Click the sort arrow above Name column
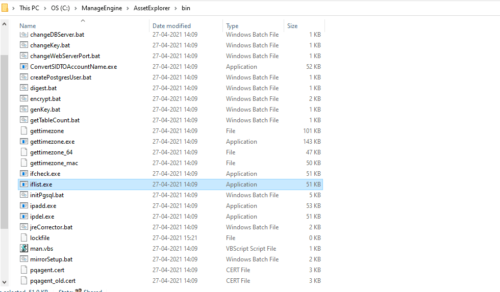The height and width of the screenshot is (292, 500). tap(83, 21)
